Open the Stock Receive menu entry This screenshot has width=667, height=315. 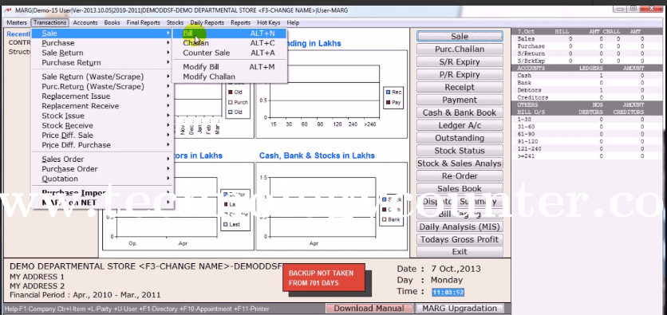102,125
